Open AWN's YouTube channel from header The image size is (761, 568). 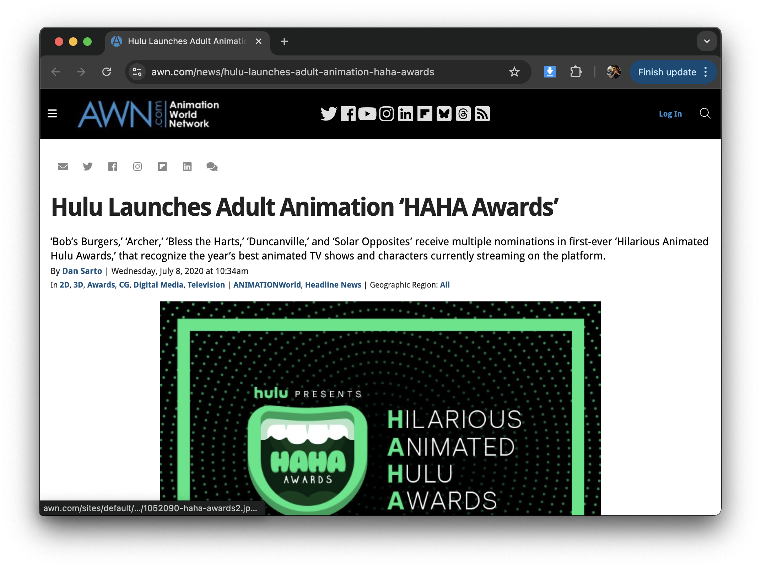[367, 114]
